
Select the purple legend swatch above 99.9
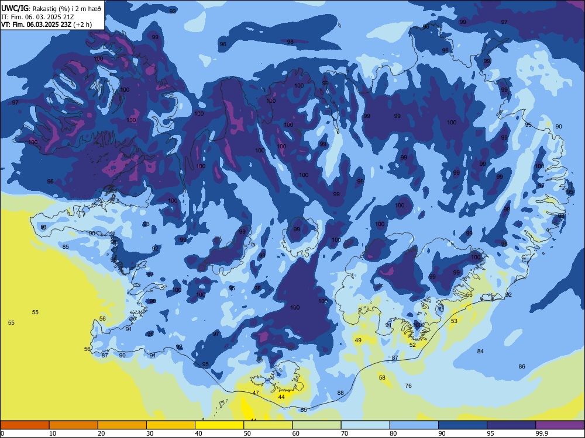pyautogui.click(x=560, y=425)
